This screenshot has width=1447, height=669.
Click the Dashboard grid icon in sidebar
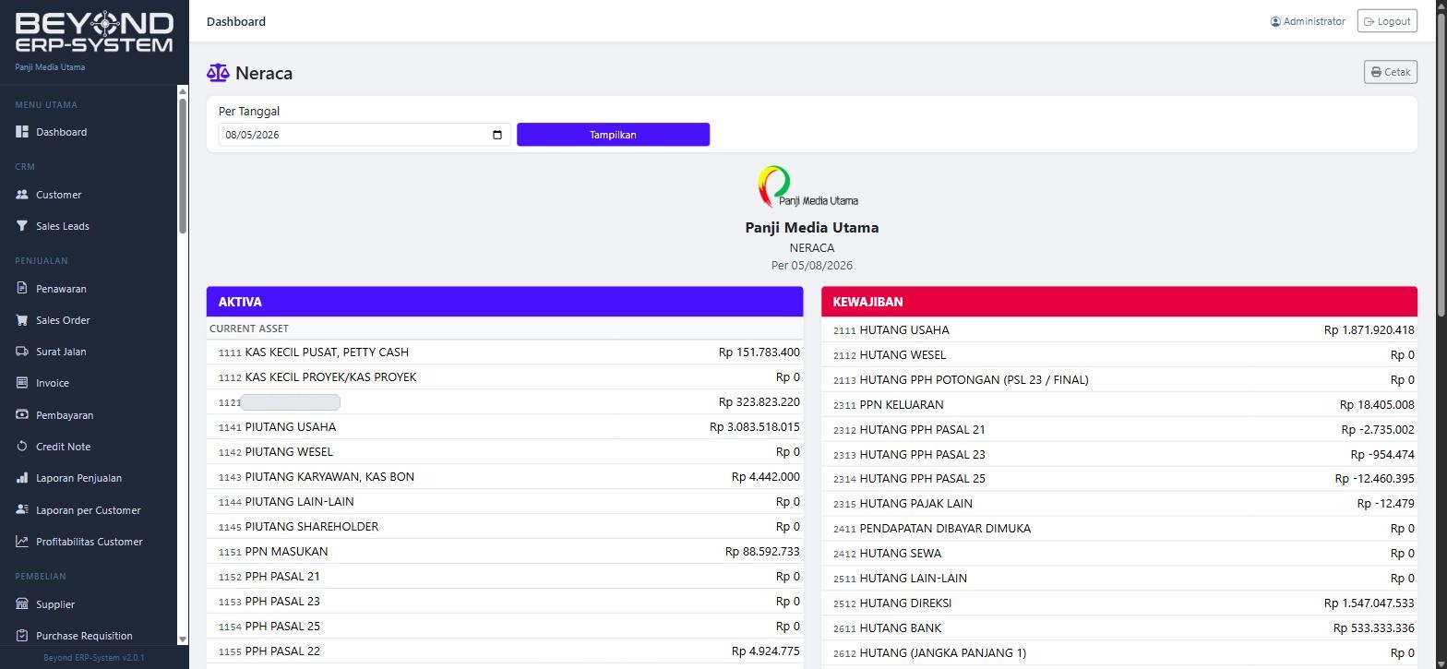22,132
